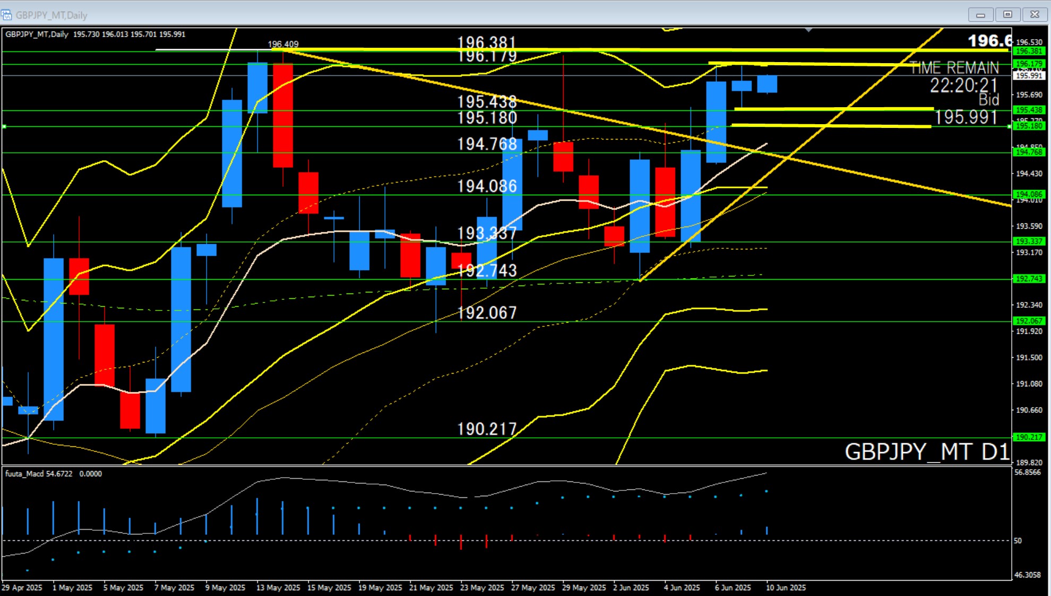Minimize the GBPJPY_MT Daily chart window
The height and width of the screenshot is (596, 1051).
(x=980, y=15)
